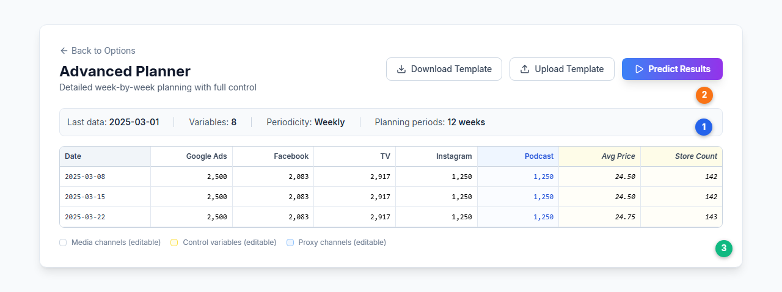782x292 pixels.
Task: Edit the 24.75 Avg Price cell
Action: coord(600,217)
